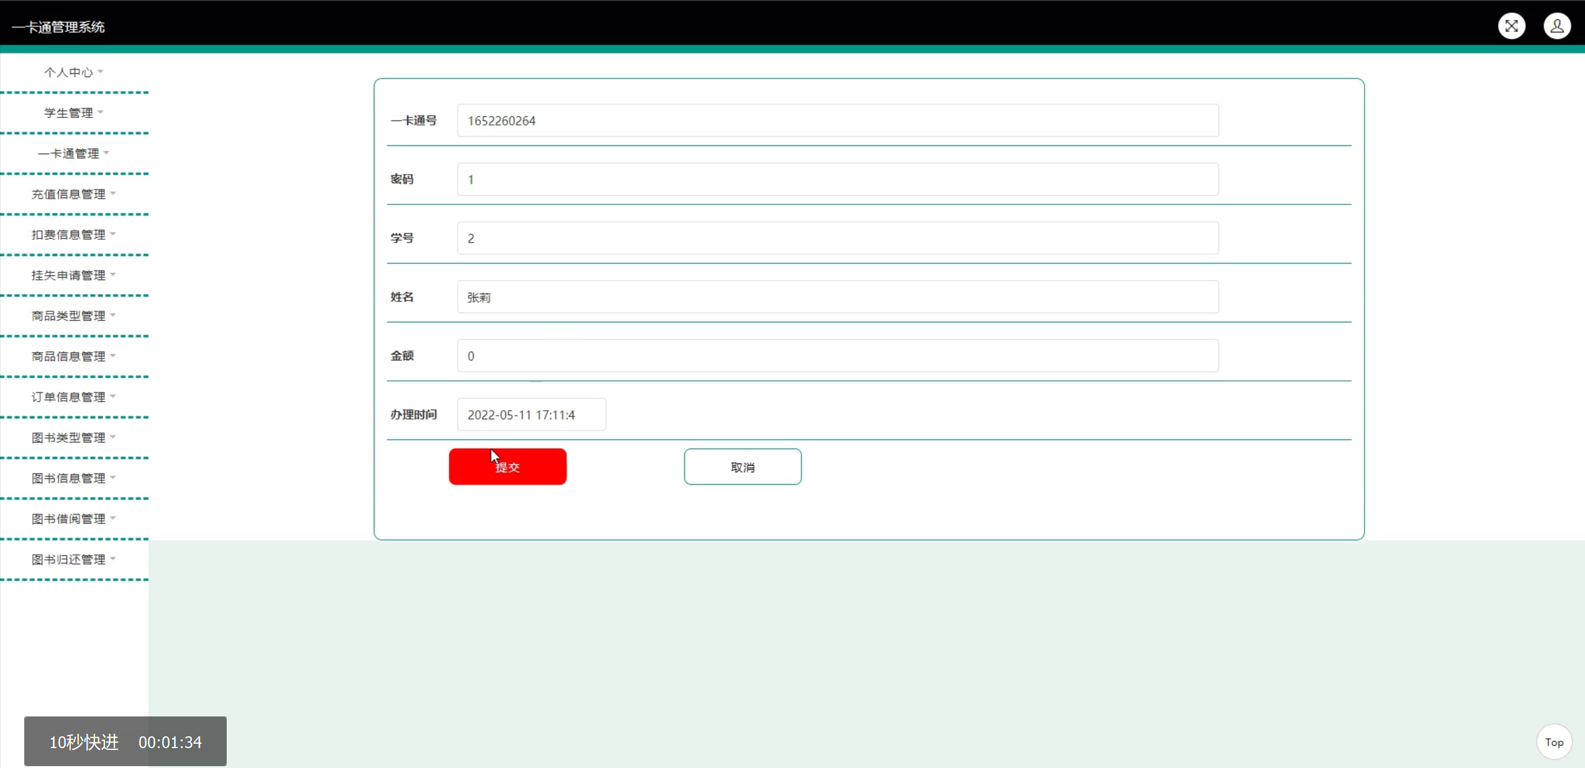Open the 办理时间 date picker field

click(x=531, y=414)
